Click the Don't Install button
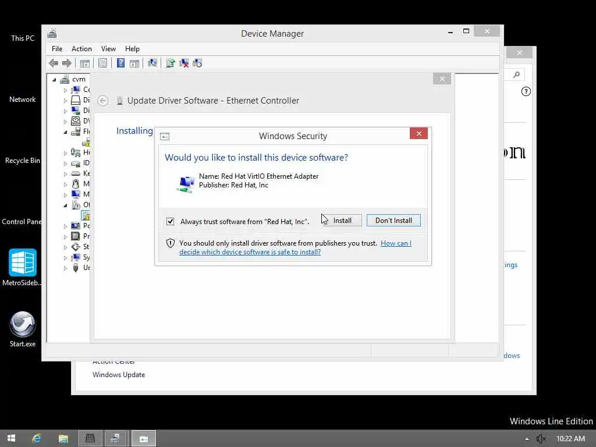 (x=393, y=221)
